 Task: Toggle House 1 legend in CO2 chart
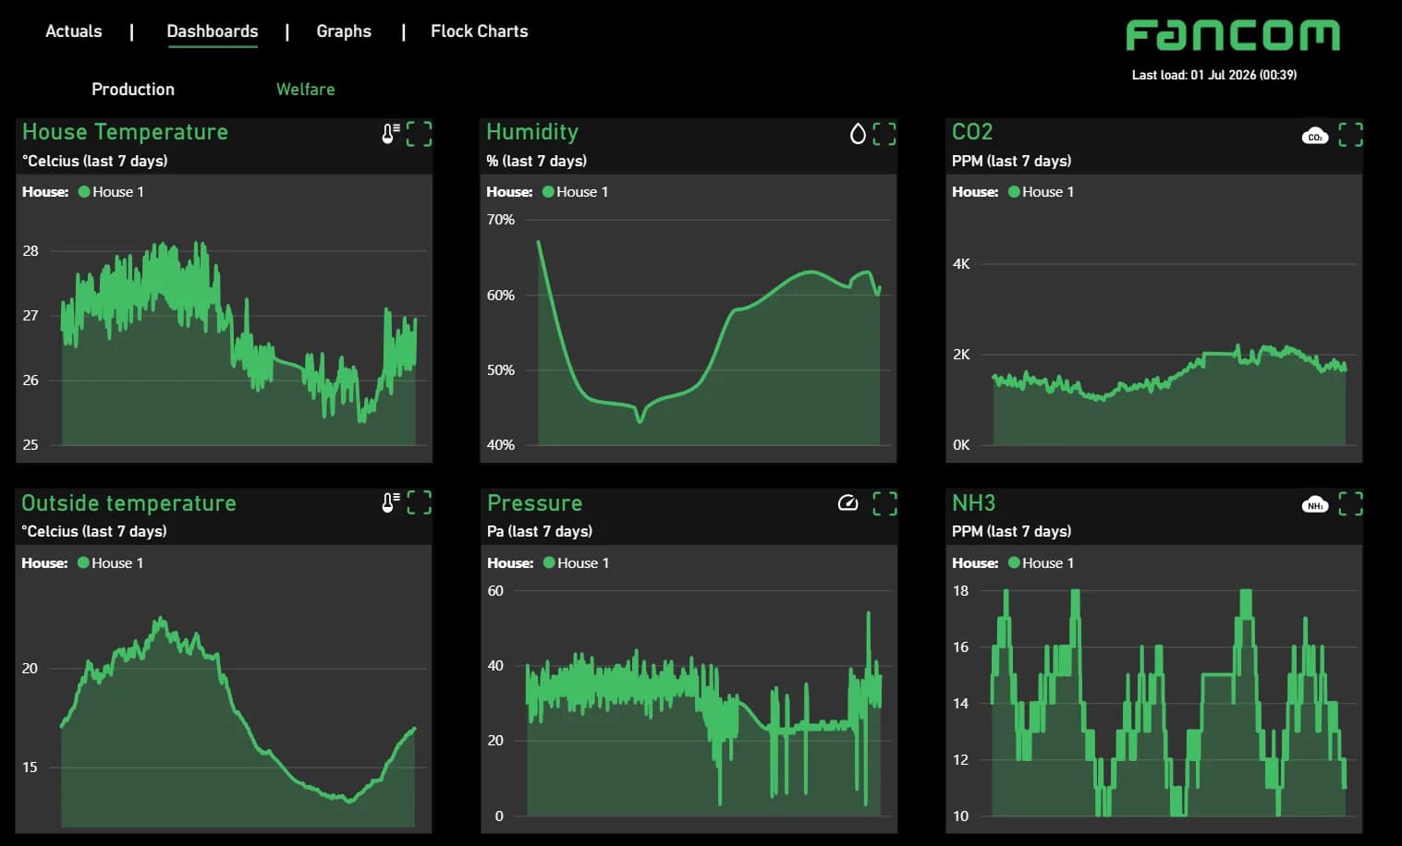(x=1042, y=192)
